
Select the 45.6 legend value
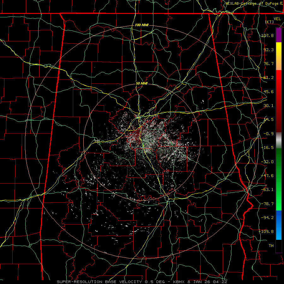pyautogui.click(x=269, y=92)
